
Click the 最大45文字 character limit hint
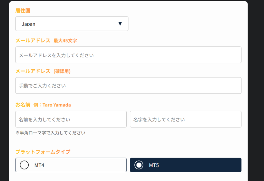point(65,41)
